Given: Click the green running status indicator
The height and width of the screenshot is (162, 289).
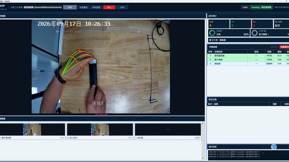Looking at the screenshot, I should [261, 7].
